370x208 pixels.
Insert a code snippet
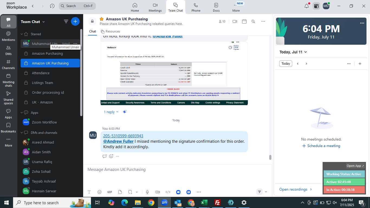click(168, 192)
